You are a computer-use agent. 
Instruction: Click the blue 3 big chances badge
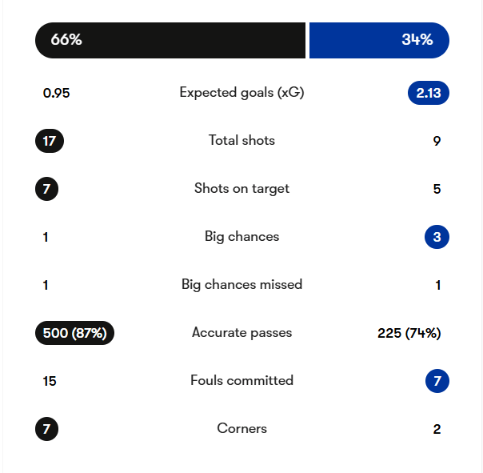tap(437, 237)
